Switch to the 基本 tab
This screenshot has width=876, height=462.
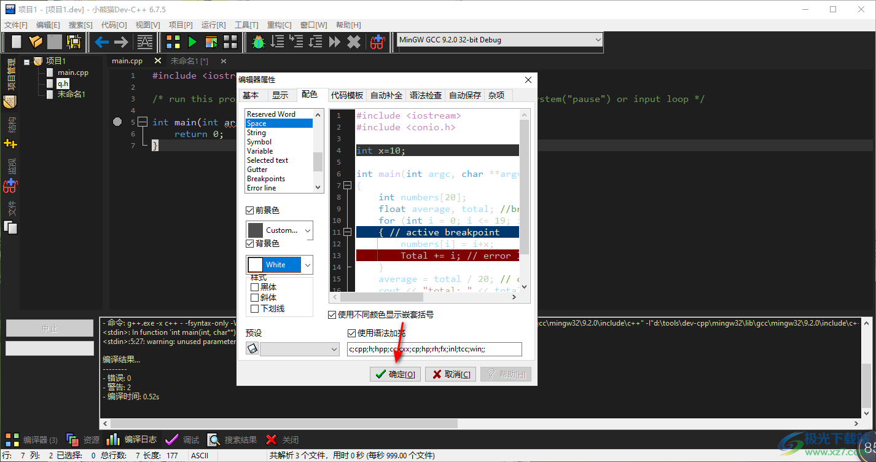pos(251,95)
